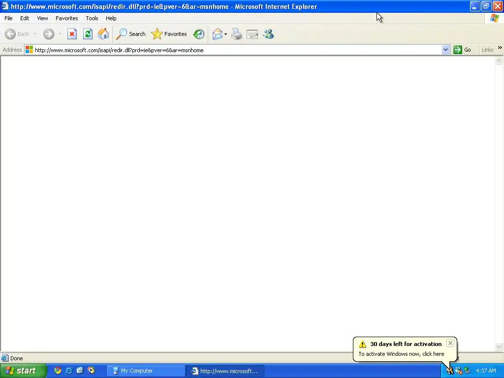Close the activation balloon notification

(x=450, y=343)
